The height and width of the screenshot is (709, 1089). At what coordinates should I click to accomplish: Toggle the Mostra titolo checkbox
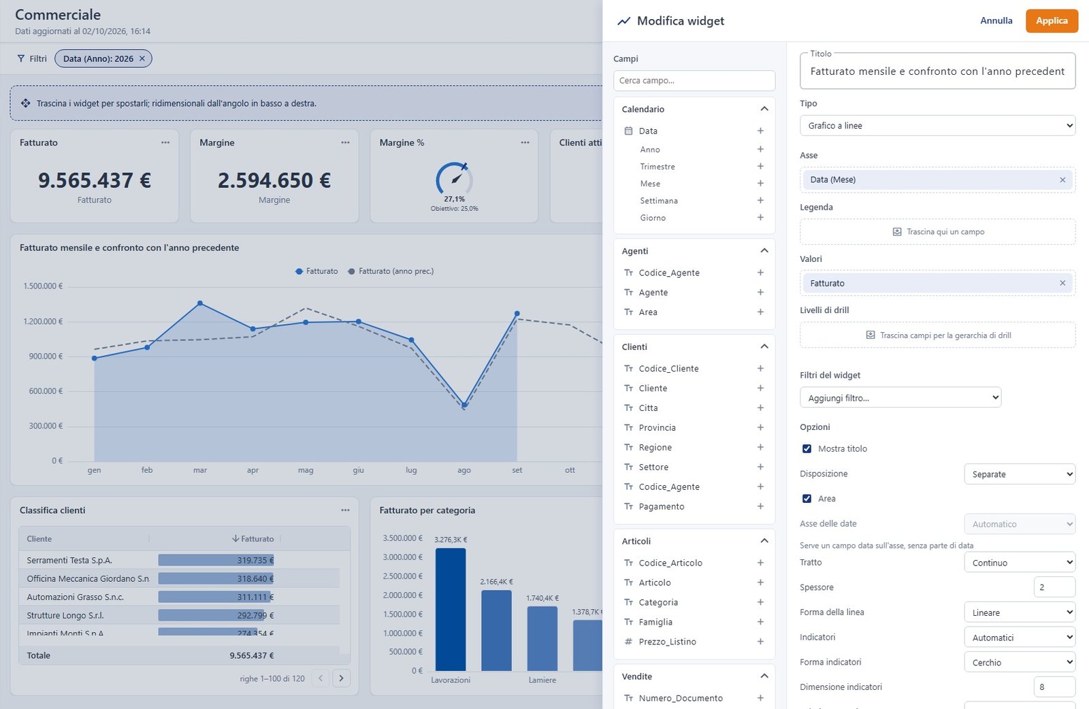point(807,448)
